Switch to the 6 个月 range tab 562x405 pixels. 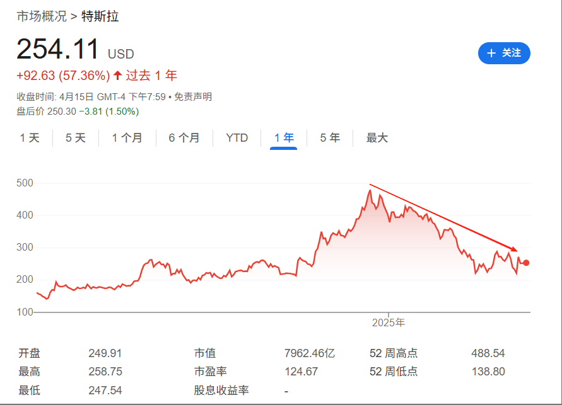[184, 138]
